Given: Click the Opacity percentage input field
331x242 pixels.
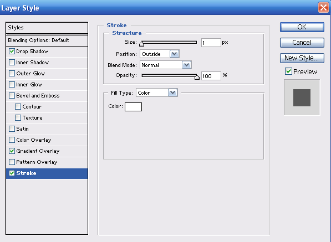Looking at the screenshot, I should click(211, 76).
